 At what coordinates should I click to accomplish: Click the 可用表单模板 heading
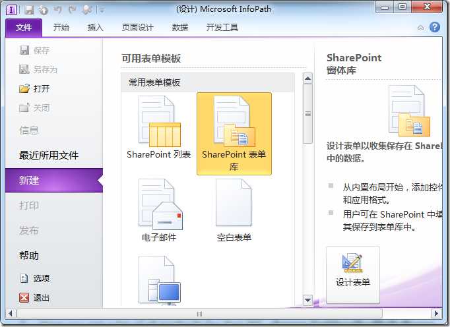click(x=151, y=59)
